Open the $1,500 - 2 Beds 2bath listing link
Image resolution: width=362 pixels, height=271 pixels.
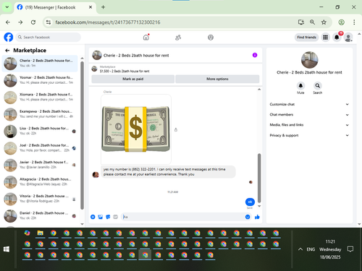click(x=125, y=71)
